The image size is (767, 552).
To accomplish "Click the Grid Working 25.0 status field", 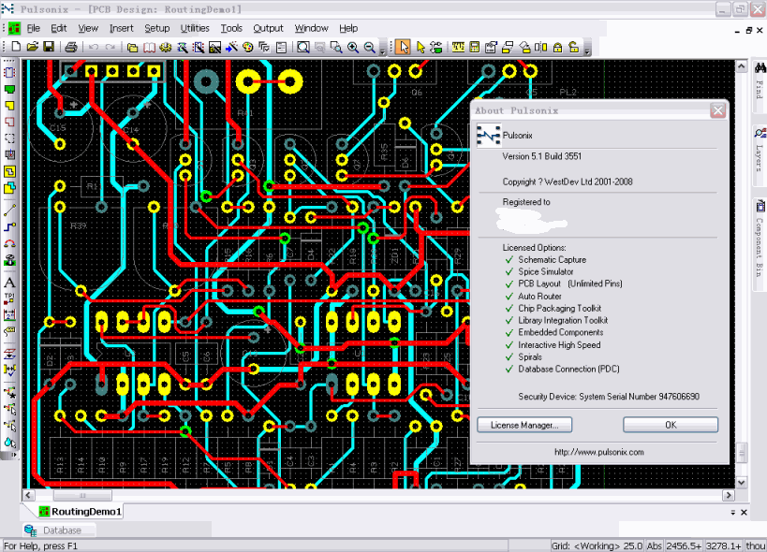I will point(597,545).
